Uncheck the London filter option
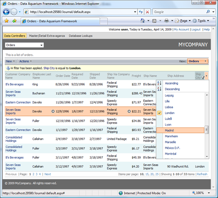The width and height of the screenshot is (218, 198). tap(159, 113)
